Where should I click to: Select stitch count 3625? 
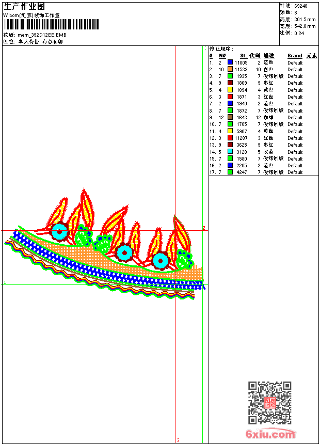[242, 145]
